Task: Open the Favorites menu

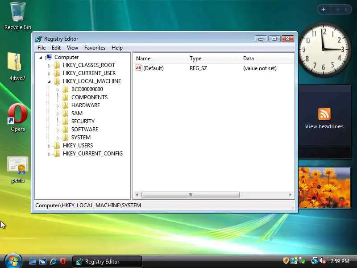Action: (x=95, y=48)
